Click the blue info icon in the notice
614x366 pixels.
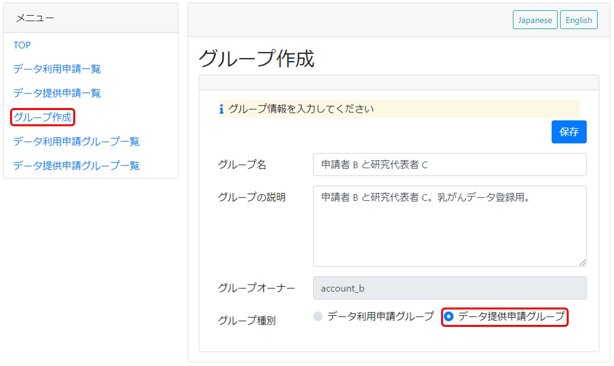coord(221,109)
